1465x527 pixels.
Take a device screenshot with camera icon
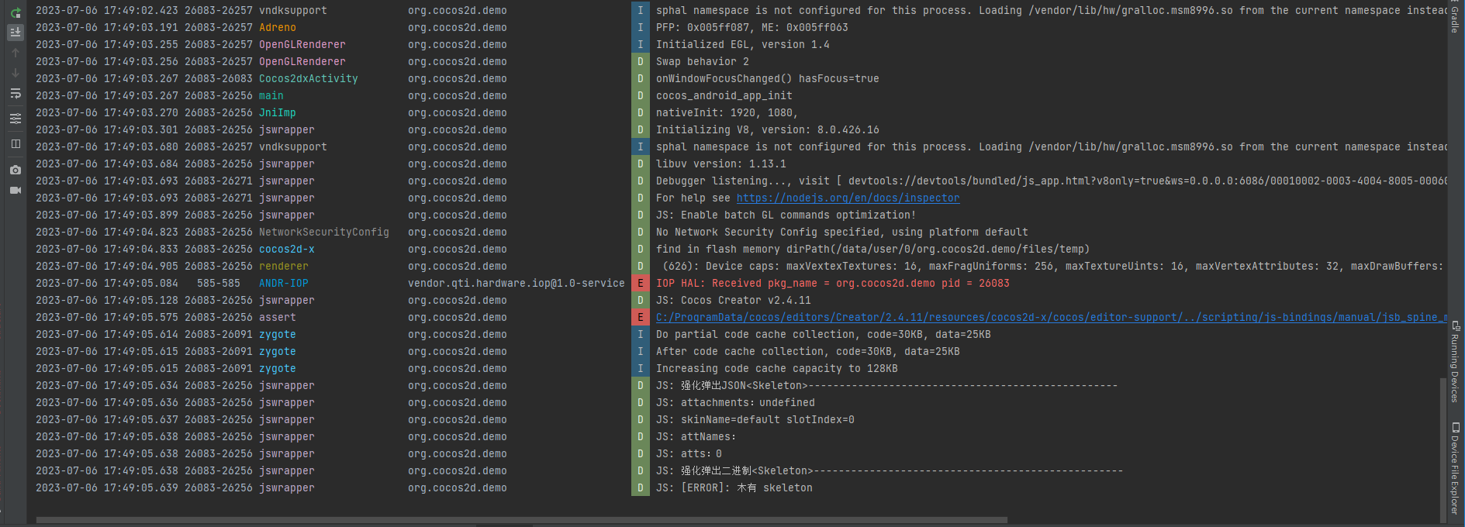click(16, 170)
